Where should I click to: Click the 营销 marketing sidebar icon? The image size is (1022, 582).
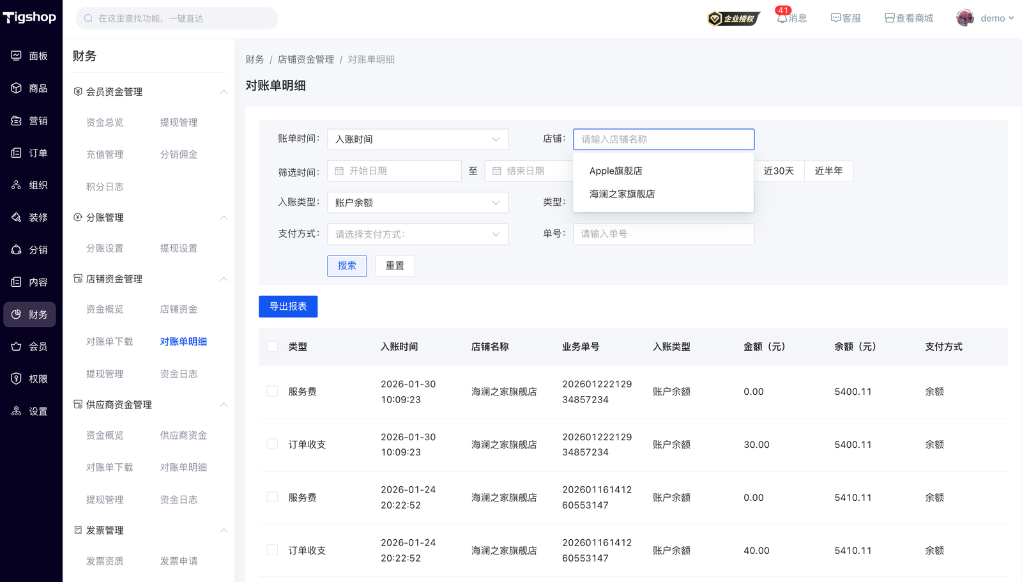pos(17,121)
